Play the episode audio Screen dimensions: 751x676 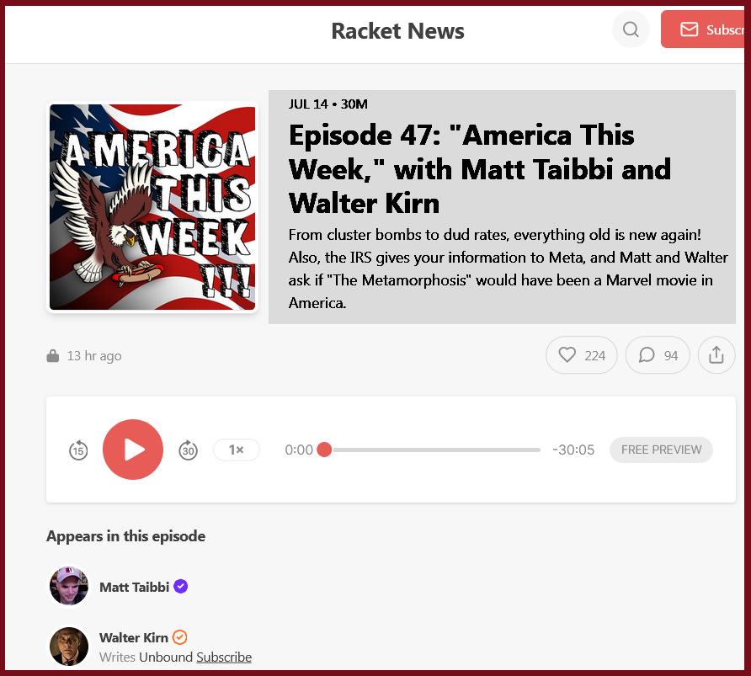tap(133, 450)
